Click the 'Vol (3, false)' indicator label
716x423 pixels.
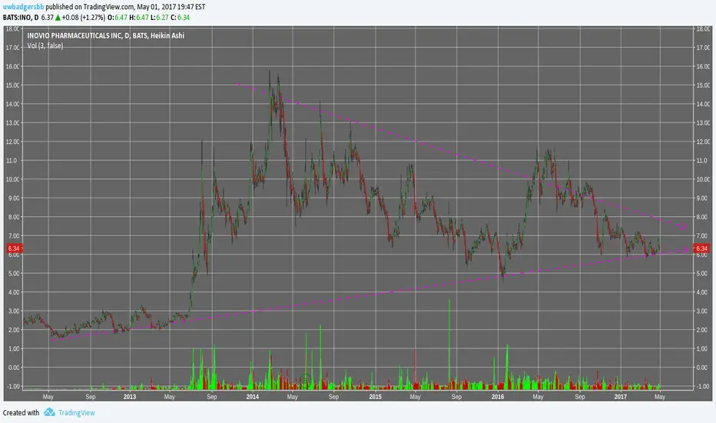[45, 45]
